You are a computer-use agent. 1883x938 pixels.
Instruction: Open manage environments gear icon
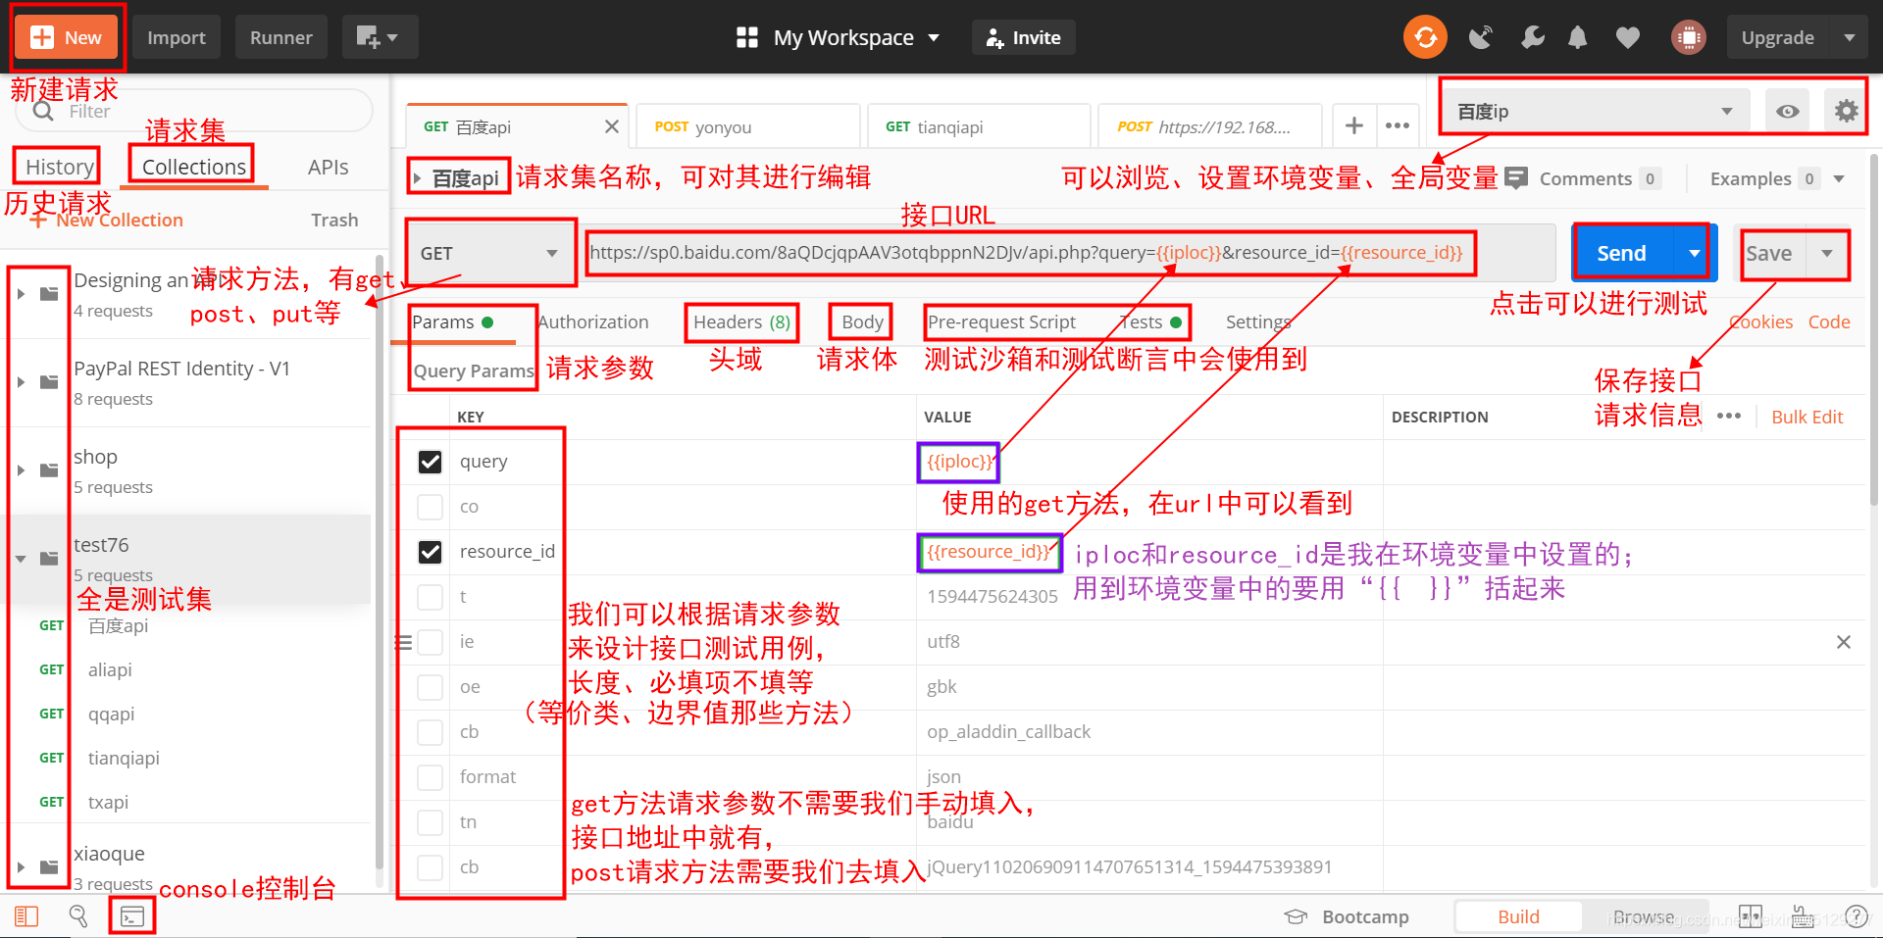point(1846,111)
